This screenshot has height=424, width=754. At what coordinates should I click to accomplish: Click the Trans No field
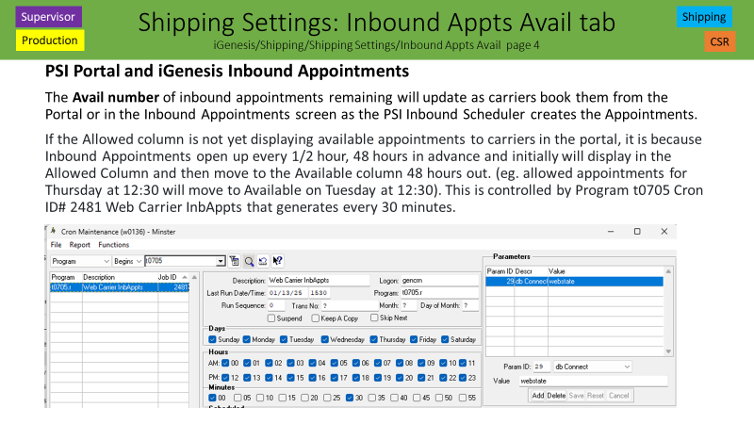(350, 305)
